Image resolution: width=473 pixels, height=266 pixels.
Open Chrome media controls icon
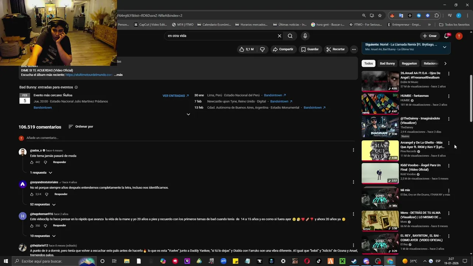point(450,16)
